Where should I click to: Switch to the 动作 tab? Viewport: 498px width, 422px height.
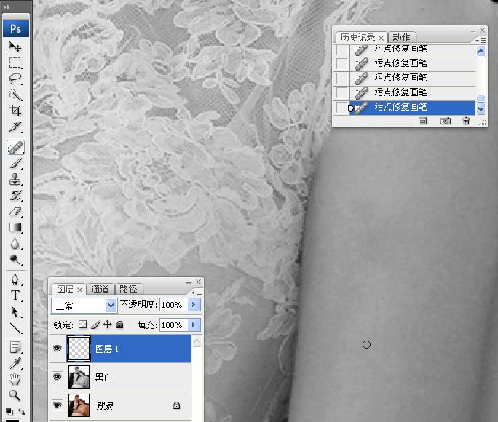click(401, 38)
